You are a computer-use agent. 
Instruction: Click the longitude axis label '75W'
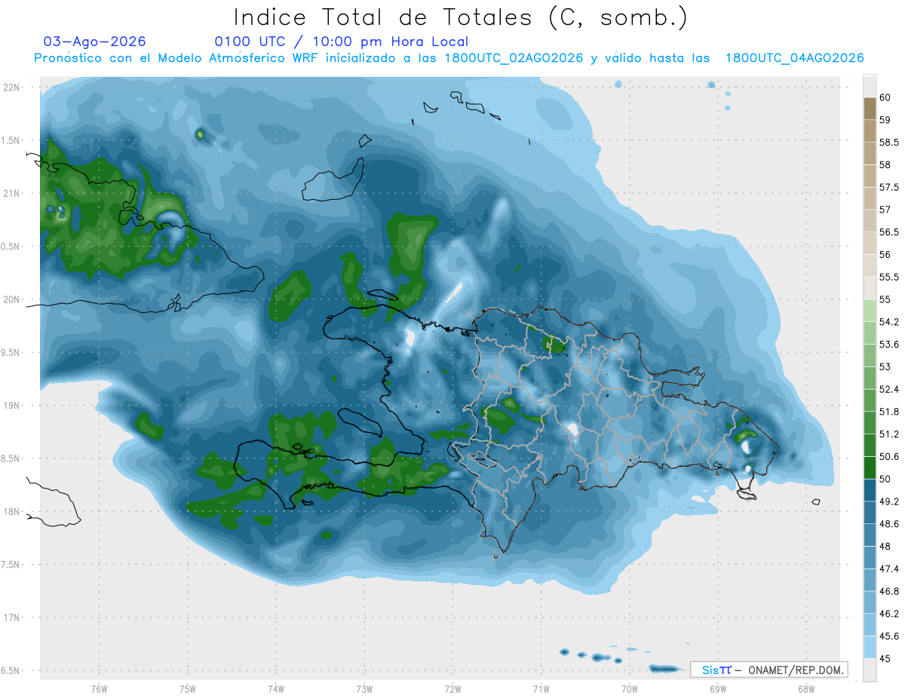(187, 689)
